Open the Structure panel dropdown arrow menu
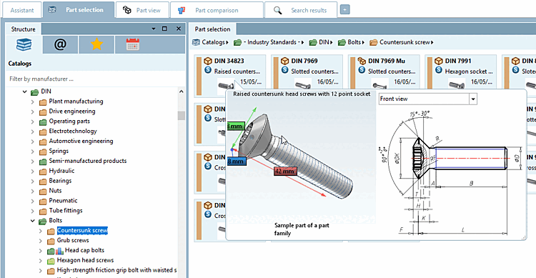This screenshot has width=536, height=278. click(x=154, y=29)
